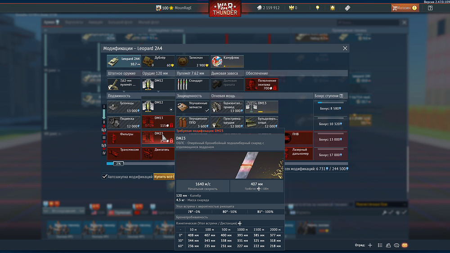The height and width of the screenshot is (253, 450).
Task: Open the orange mail icon
Action: (x=405, y=245)
